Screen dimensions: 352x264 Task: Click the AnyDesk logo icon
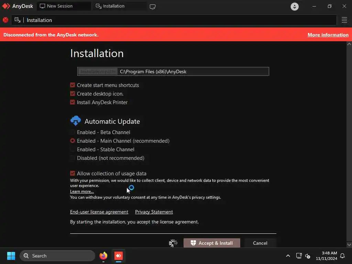click(6, 6)
